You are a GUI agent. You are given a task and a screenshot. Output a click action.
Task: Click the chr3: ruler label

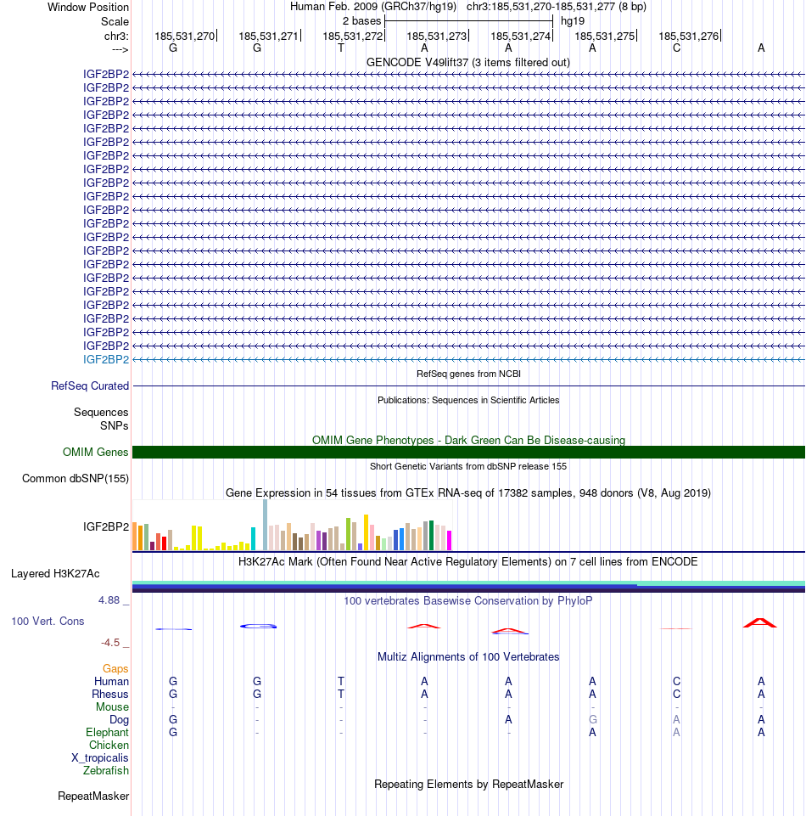pyautogui.click(x=116, y=36)
